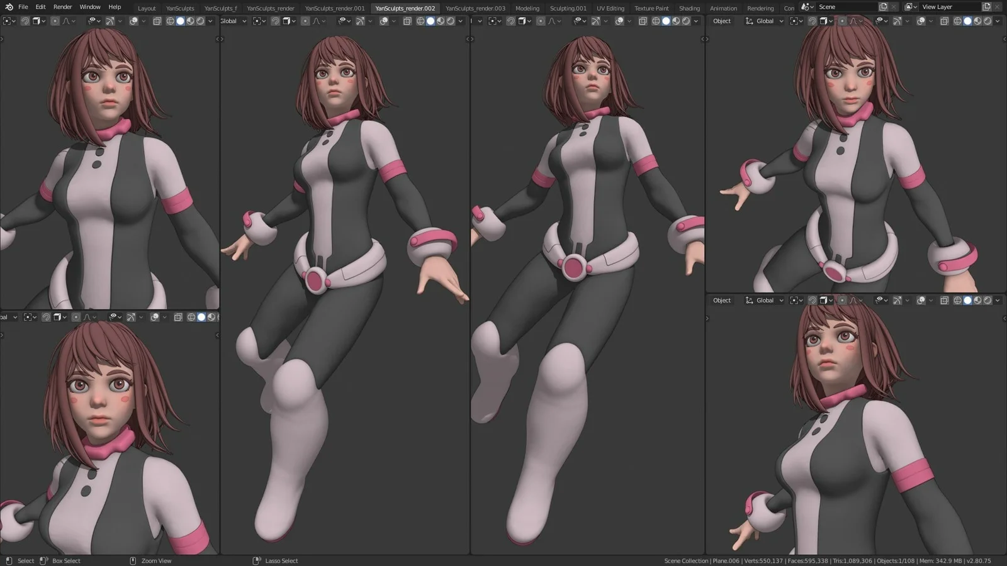Select Wireframe viewport shading mode
This screenshot has width=1007, height=566.
(957, 21)
